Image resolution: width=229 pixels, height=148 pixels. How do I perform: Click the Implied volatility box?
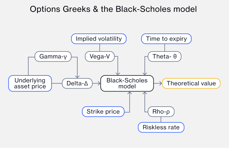pyautogui.click(x=99, y=39)
